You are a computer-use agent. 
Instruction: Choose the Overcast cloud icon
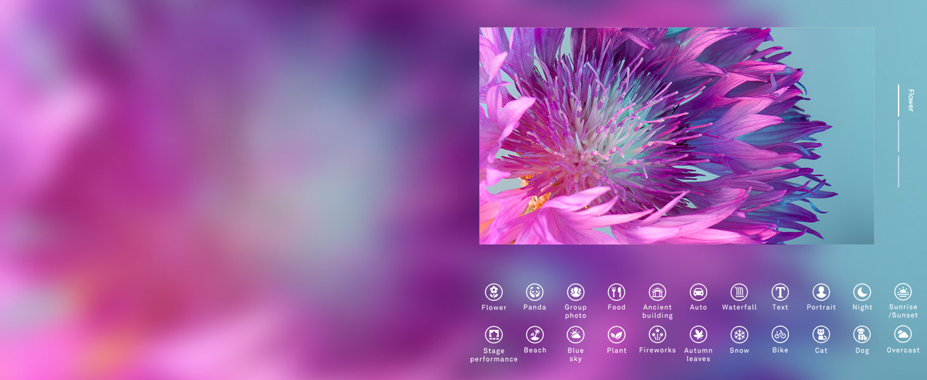click(903, 335)
